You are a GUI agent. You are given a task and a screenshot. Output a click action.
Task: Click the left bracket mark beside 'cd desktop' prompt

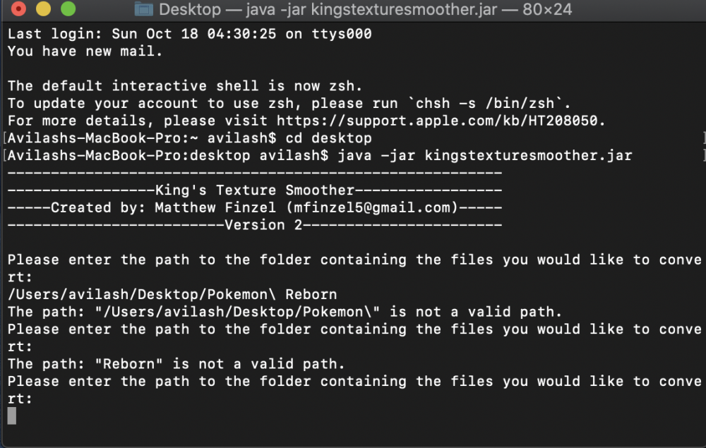(4, 138)
